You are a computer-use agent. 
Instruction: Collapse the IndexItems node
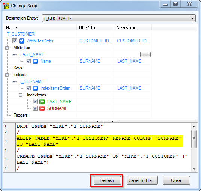click(x=21, y=95)
